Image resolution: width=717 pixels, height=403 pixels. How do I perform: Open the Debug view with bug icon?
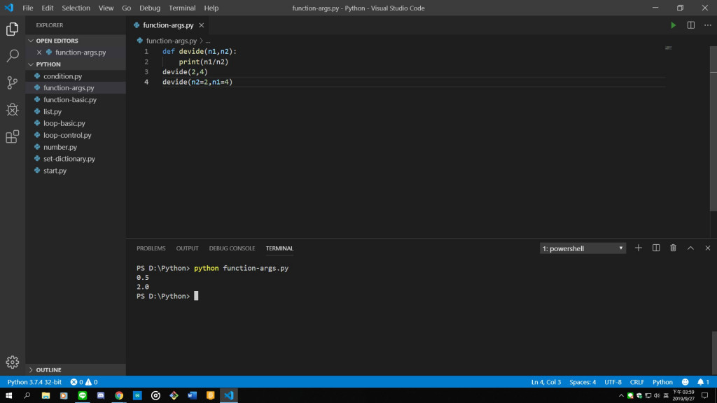(x=13, y=110)
